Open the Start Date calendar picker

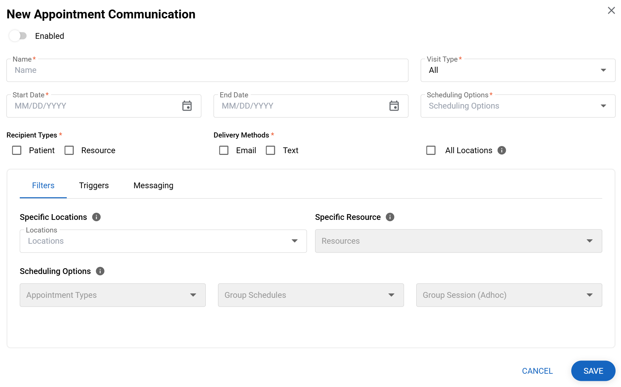187,106
